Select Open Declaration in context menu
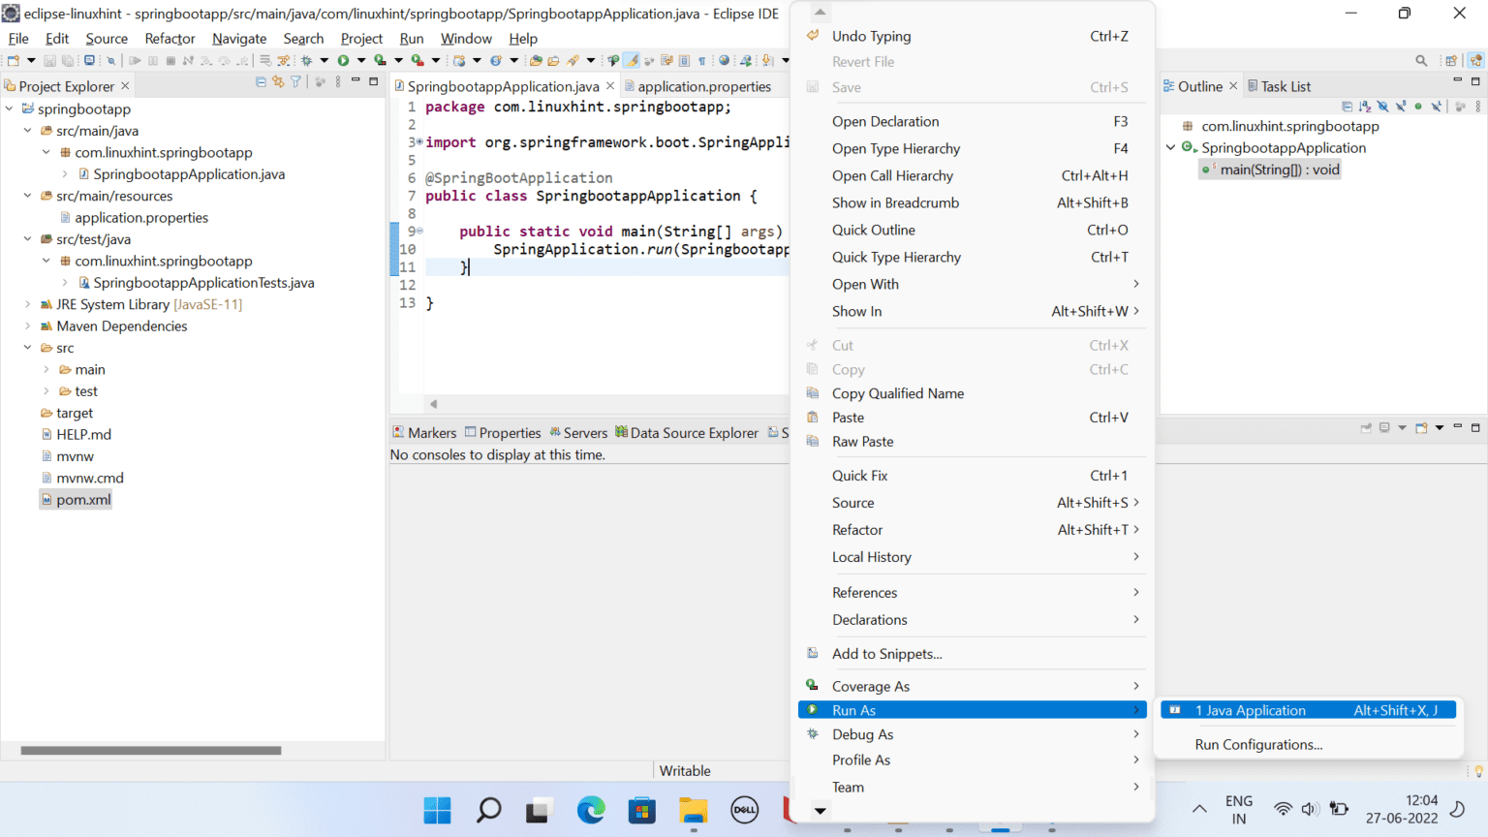 pos(973,121)
